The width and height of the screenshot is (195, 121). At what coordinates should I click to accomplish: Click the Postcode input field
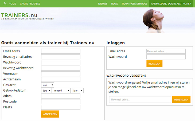coord(61,102)
